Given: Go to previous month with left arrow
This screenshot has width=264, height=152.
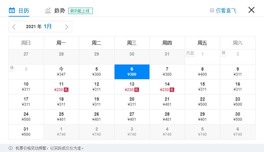Looking at the screenshot, I should tap(14, 27).
